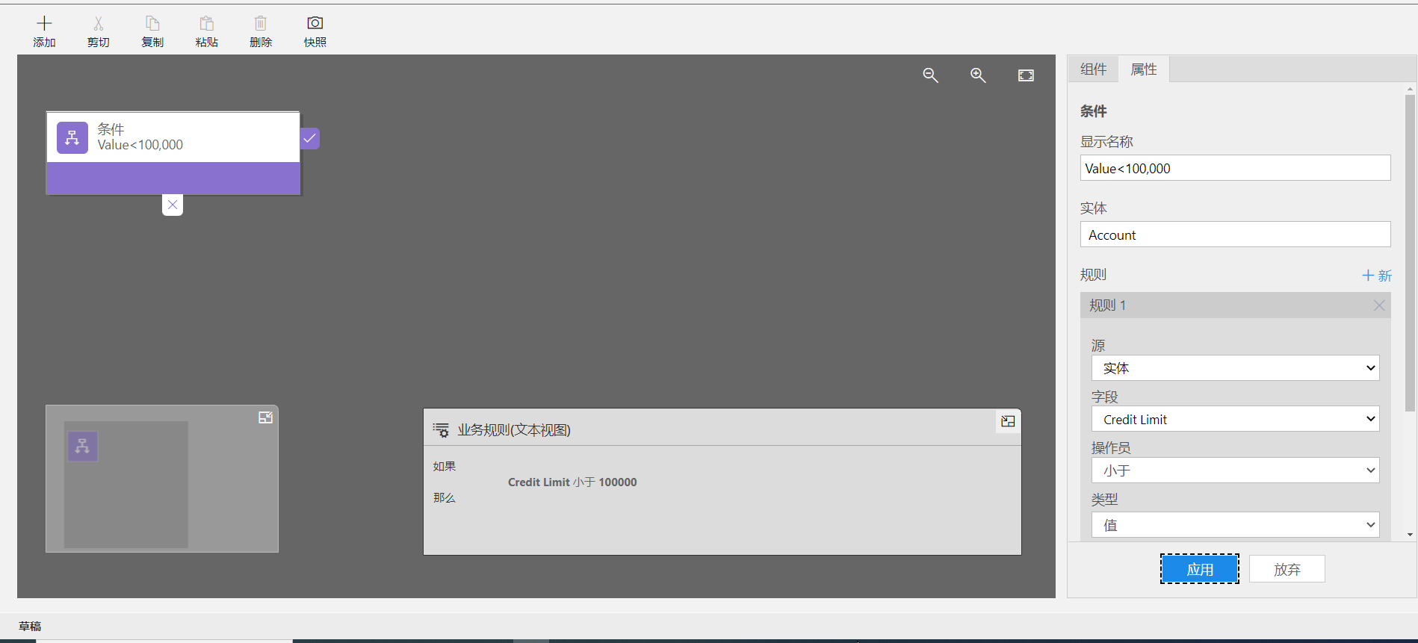This screenshot has height=643, width=1418.
Task: Click the 放弃 (Discard) button
Action: 1287,569
